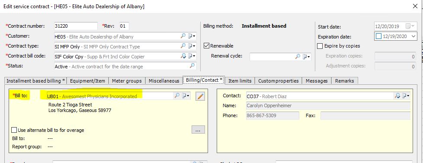Click address line Los Yorkcago, Gaseous 58977
The height and width of the screenshot is (163, 423).
click(80, 110)
